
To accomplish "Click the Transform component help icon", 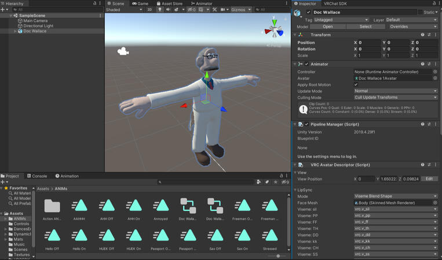I will click(x=422, y=35).
